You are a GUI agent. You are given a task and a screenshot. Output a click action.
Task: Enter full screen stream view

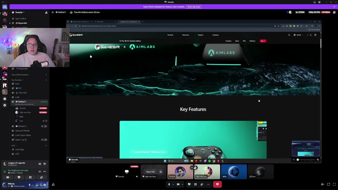click(334, 184)
